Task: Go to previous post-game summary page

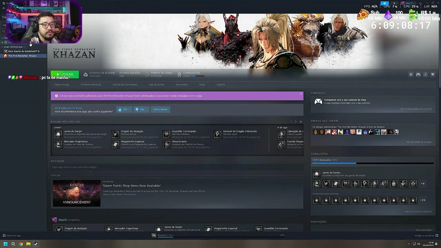Action: 291,122
